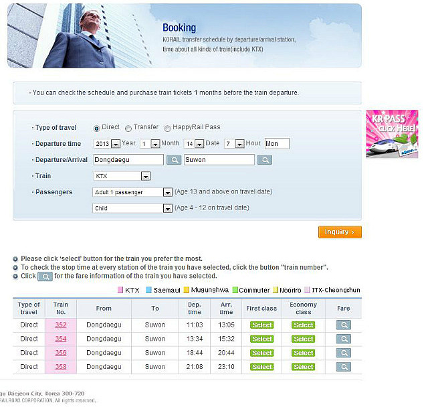Select First class for train 356

pos(261,353)
